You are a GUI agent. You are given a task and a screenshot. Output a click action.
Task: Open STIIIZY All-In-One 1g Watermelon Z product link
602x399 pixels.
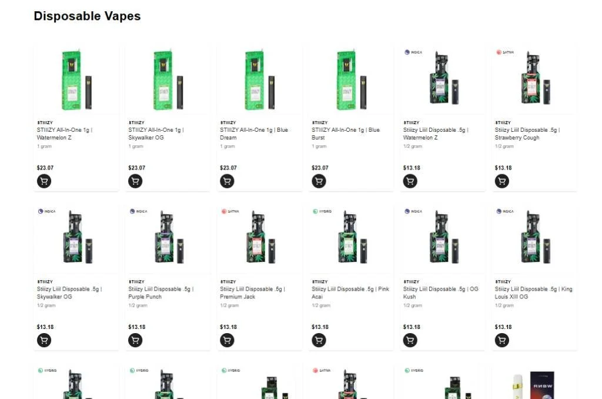[x=65, y=134]
